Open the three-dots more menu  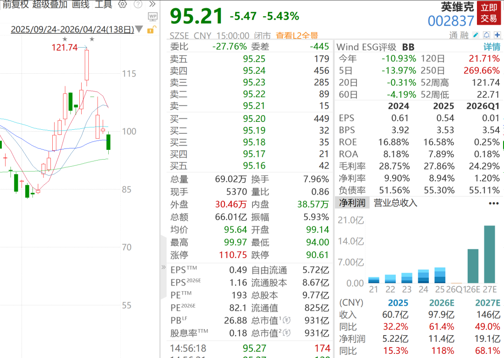coord(493,203)
